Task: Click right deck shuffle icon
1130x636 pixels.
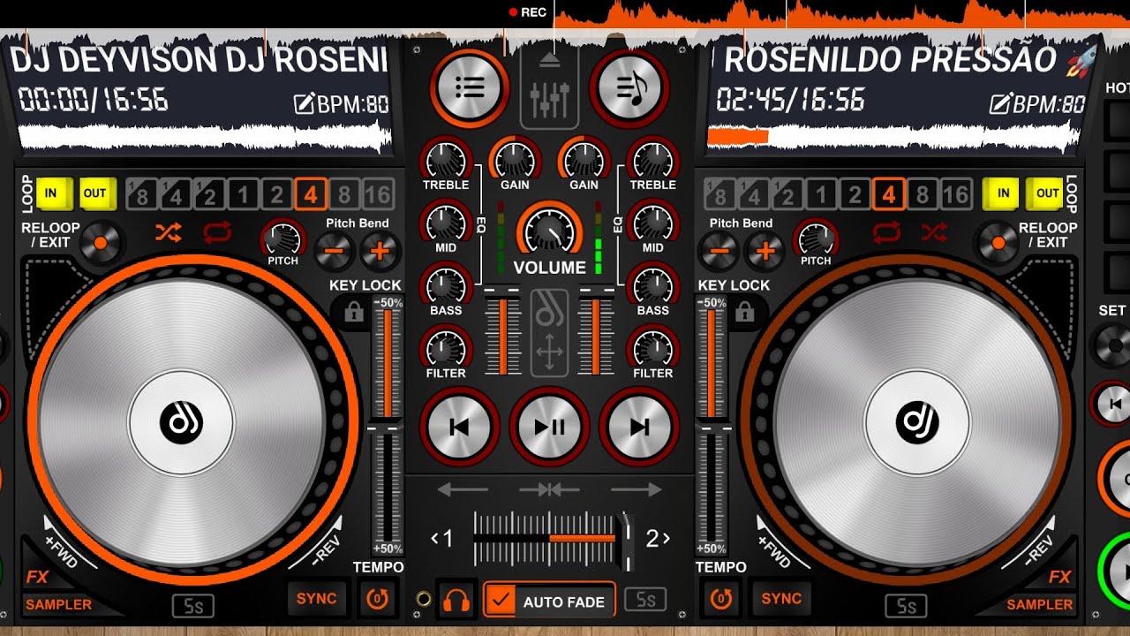Action: click(x=933, y=233)
